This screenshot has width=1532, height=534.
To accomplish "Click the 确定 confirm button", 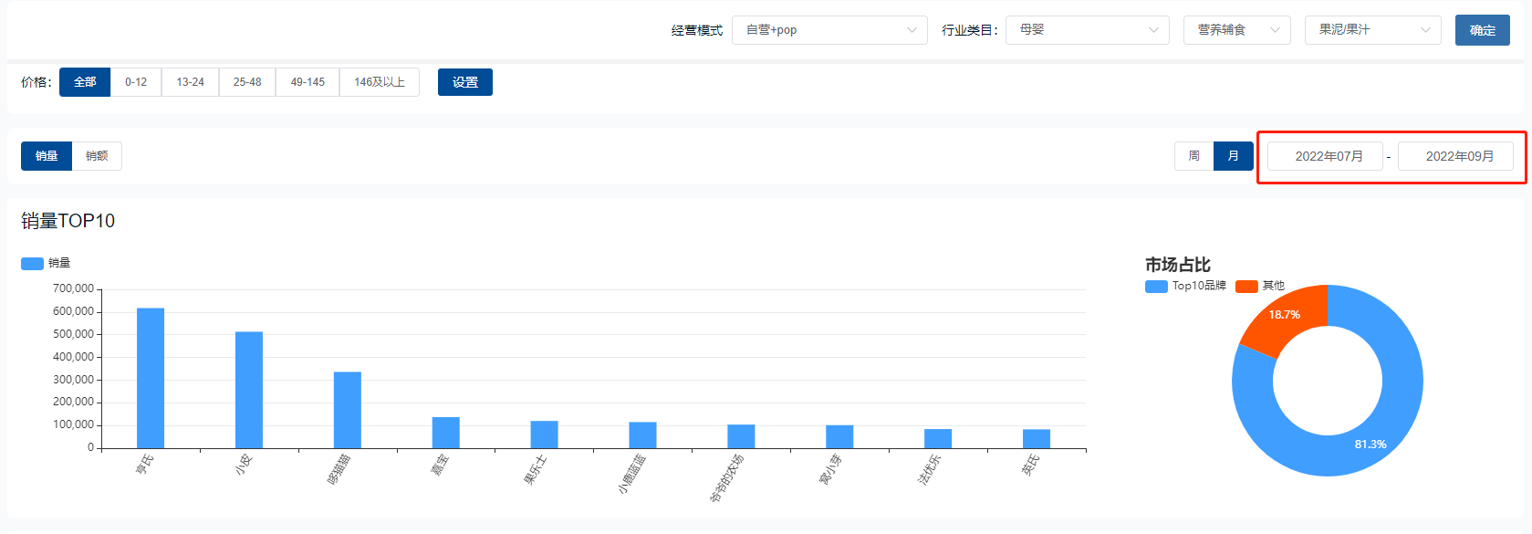I will coord(1483,30).
